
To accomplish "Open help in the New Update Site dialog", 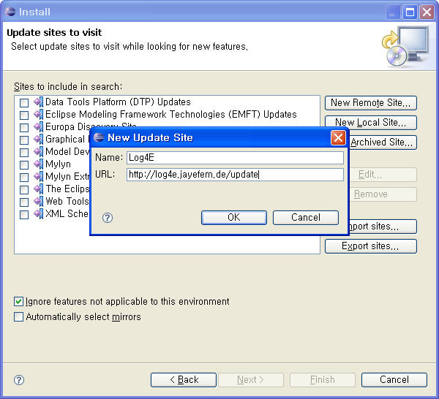I will pos(108,218).
